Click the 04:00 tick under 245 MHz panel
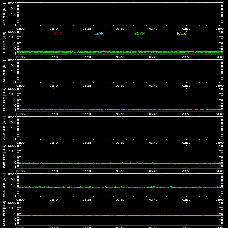 (x=219, y=29)
